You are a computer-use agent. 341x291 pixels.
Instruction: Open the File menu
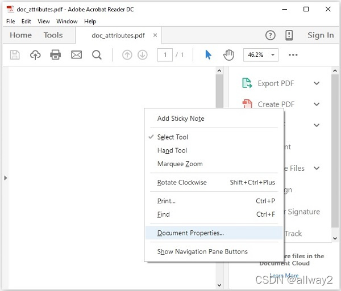click(x=11, y=21)
